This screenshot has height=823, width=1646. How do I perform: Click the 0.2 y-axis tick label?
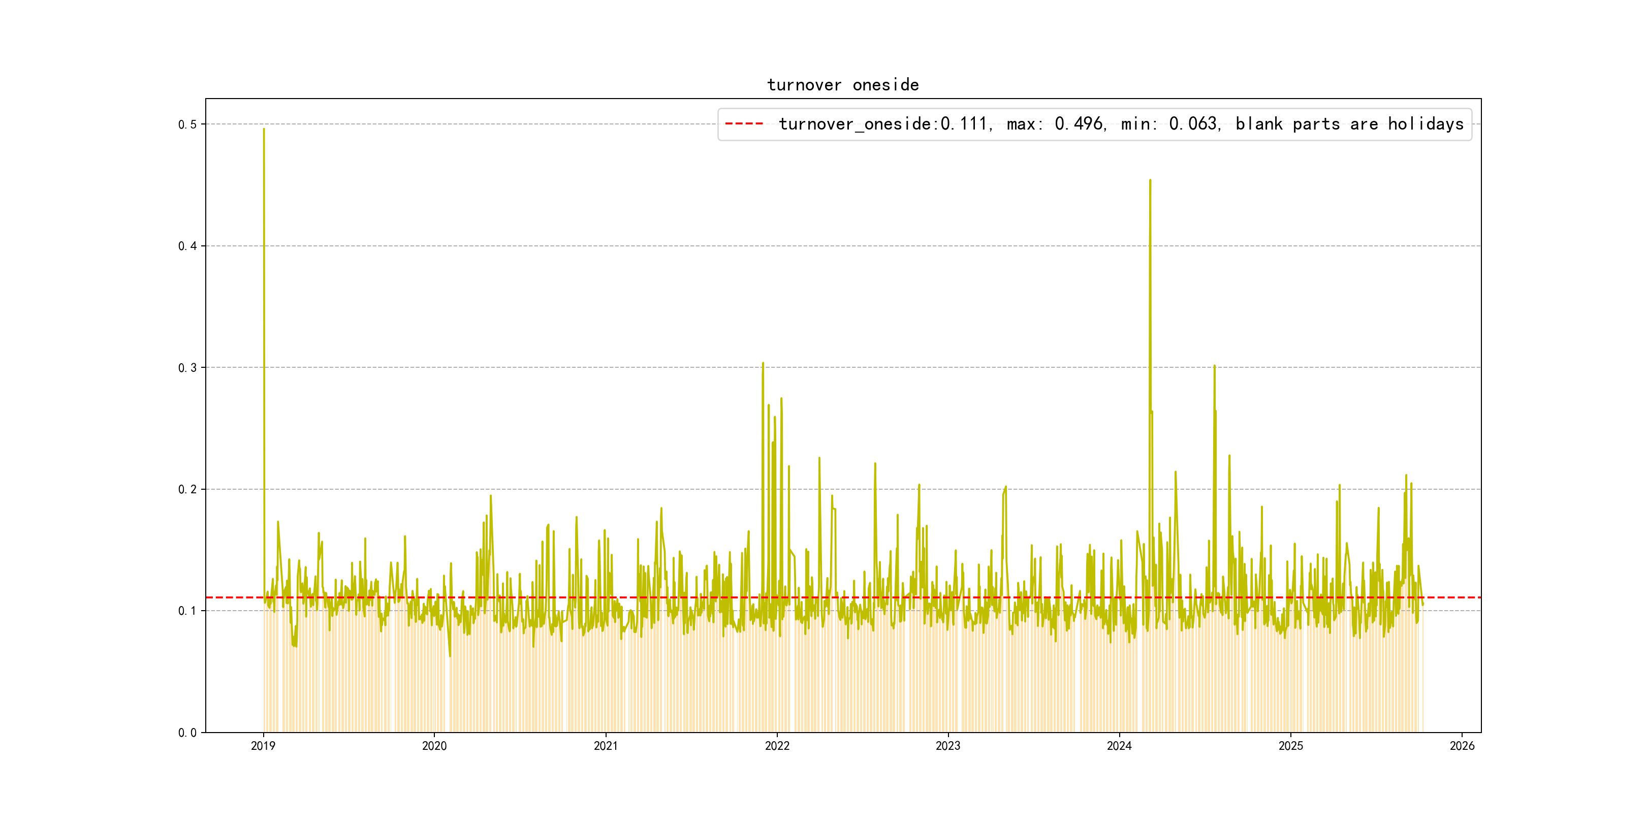coord(187,489)
